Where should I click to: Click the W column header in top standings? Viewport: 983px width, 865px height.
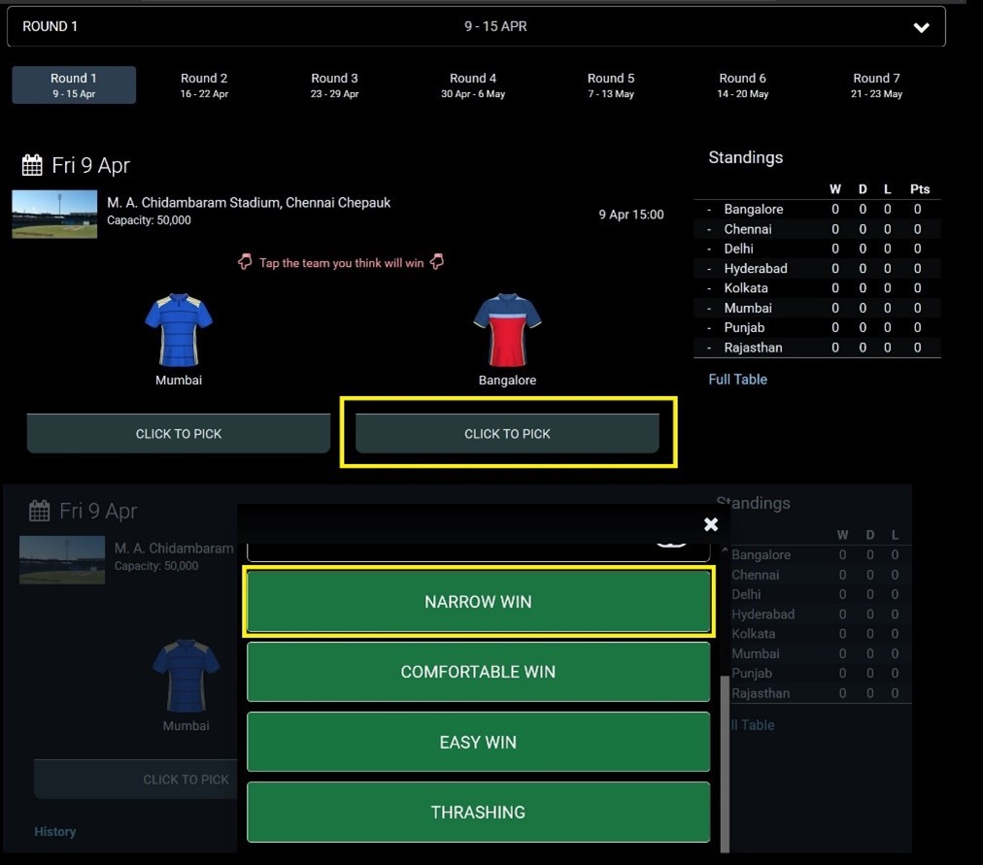pos(835,189)
